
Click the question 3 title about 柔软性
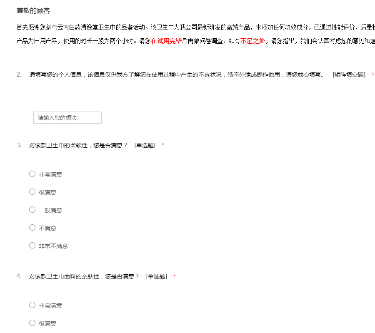pyautogui.click(x=78, y=145)
